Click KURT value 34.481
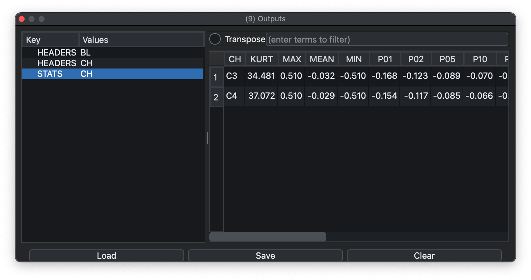This screenshot has height=280, width=531. point(261,76)
